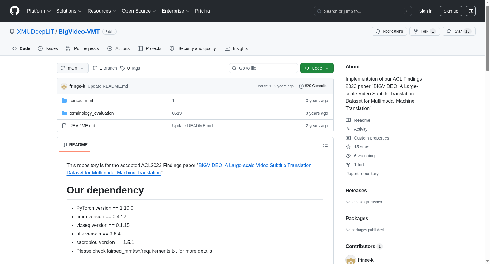
Task: Click the fairseq_mmt folder icon
Action: click(64, 101)
